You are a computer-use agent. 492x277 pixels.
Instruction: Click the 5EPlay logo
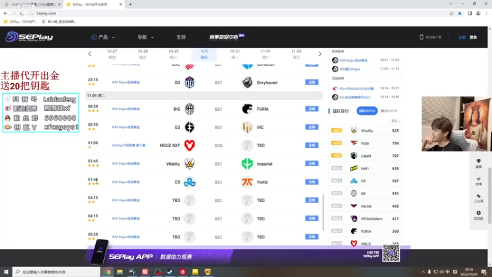tap(29, 37)
